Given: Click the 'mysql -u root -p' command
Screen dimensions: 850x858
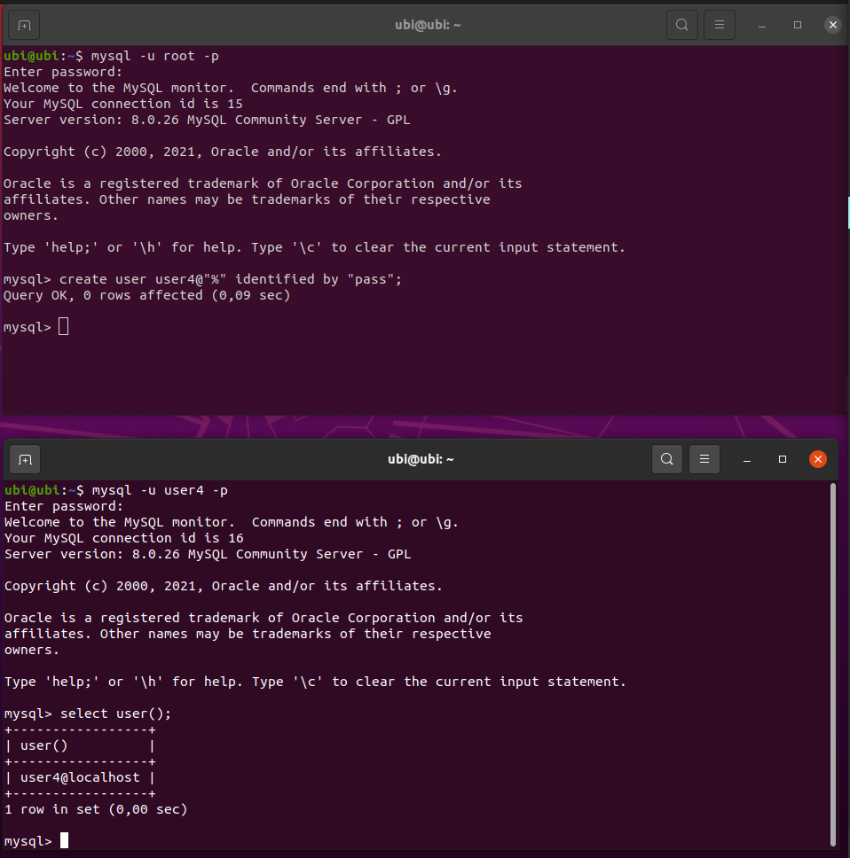Looking at the screenshot, I should click(155, 57).
